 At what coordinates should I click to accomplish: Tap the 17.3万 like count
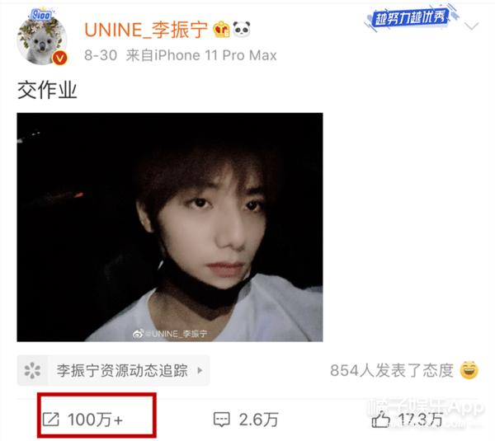(420, 420)
